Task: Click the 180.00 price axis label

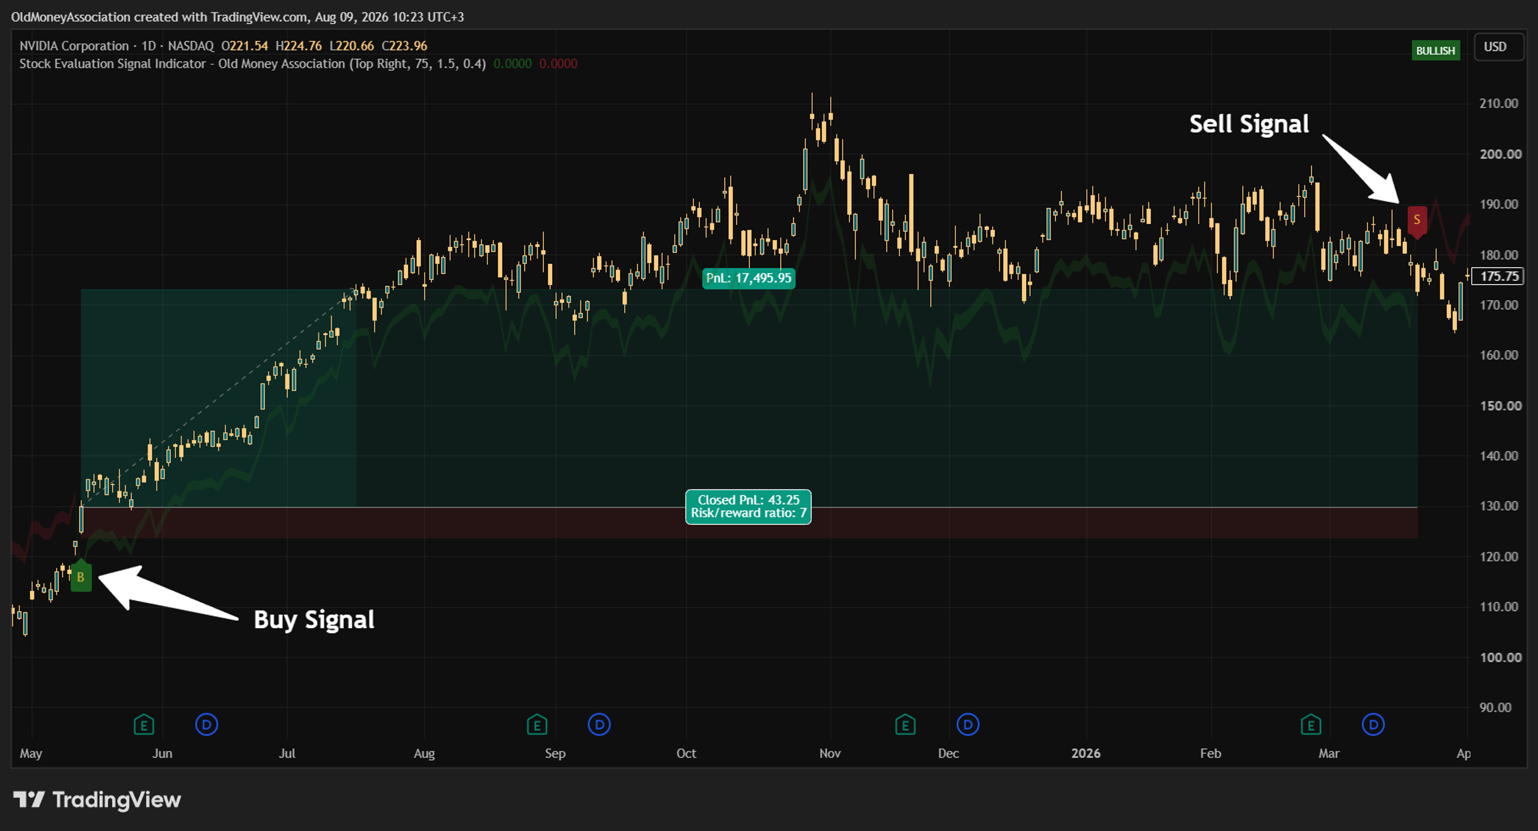Action: click(1499, 255)
